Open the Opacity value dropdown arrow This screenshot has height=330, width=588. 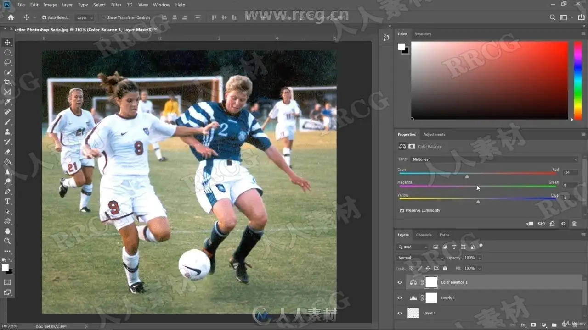[480, 258]
